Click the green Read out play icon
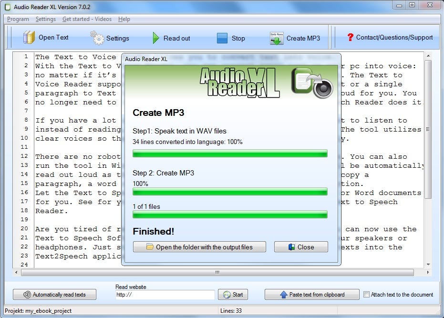This screenshot has height=318, width=444. click(x=156, y=38)
